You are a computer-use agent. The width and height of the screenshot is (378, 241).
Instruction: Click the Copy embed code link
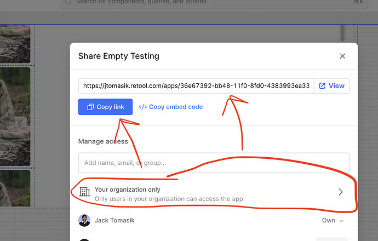pos(175,107)
